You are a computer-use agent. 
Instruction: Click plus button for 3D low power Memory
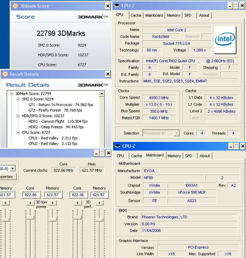point(53,203)
